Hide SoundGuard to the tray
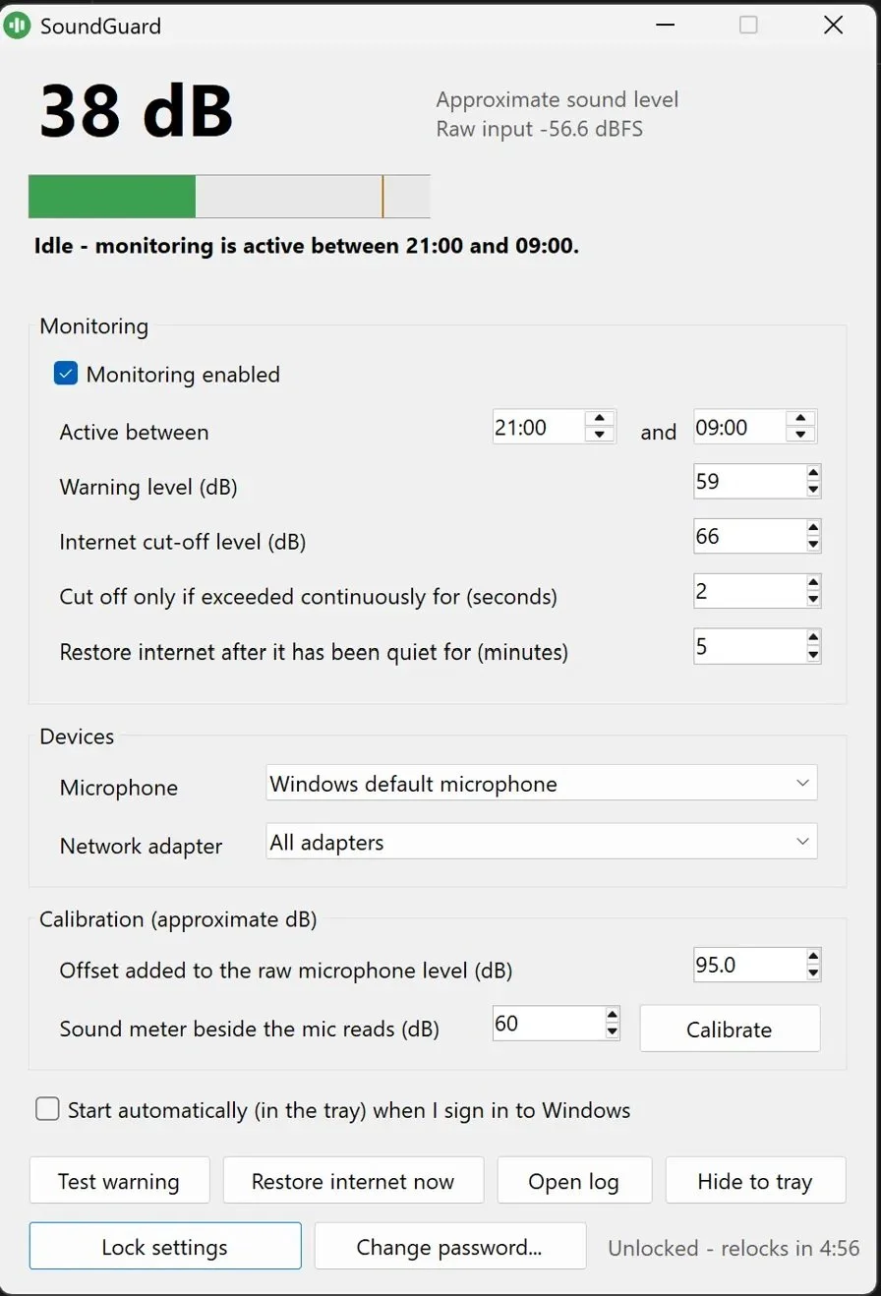Screen dimensions: 881x1296 pos(755,1181)
